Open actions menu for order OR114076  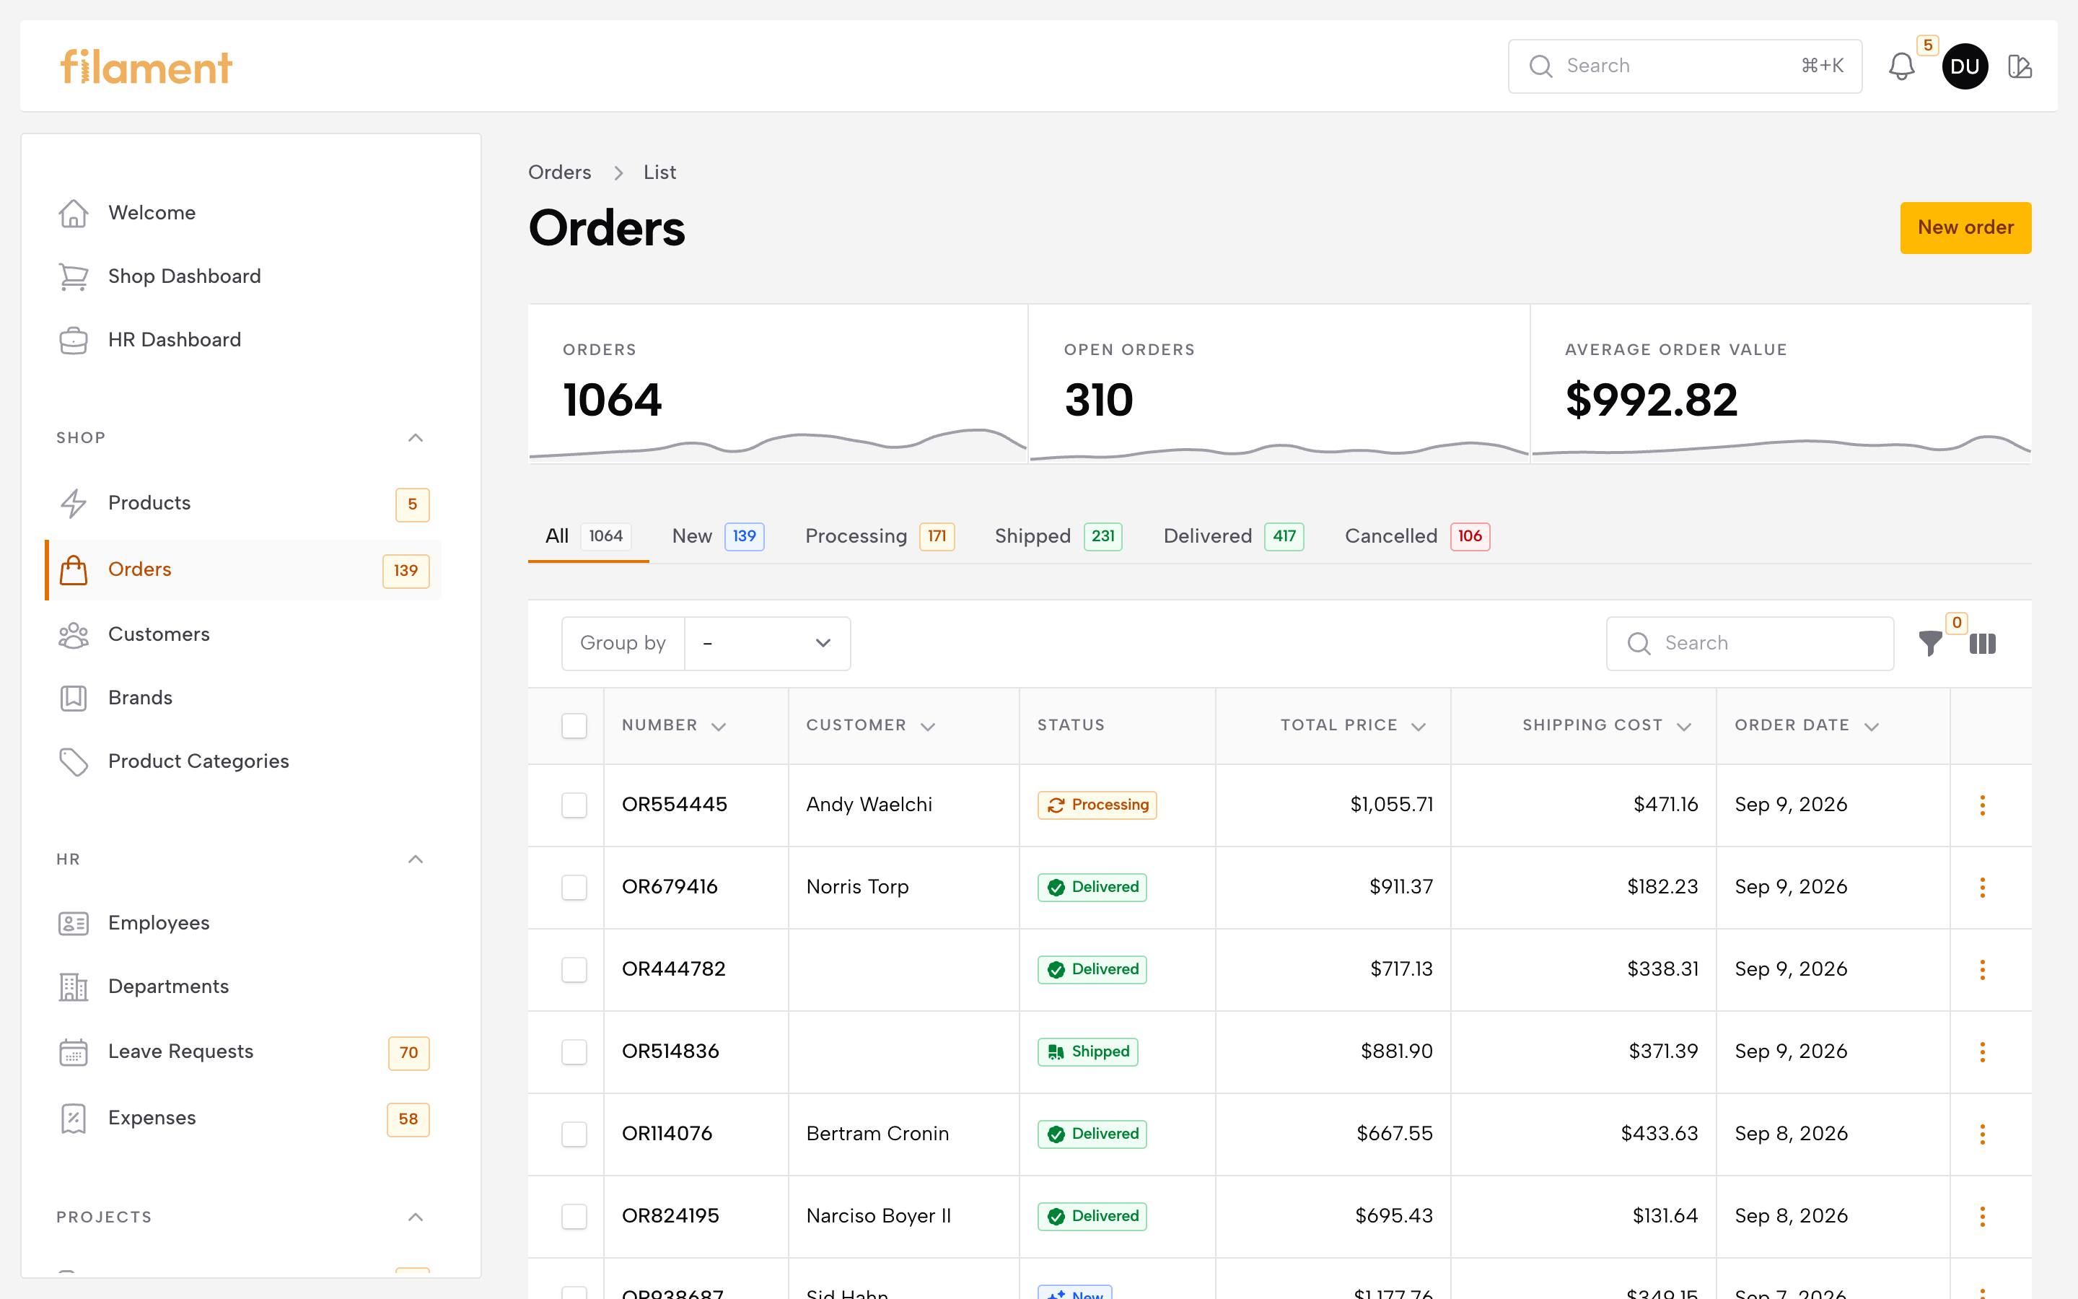1982,1134
